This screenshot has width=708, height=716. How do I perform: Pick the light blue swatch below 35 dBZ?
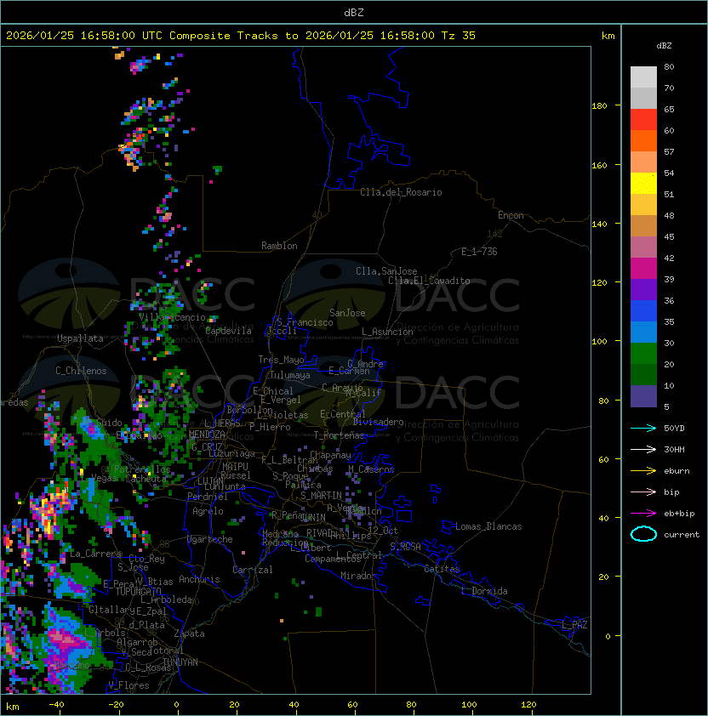tap(643, 332)
